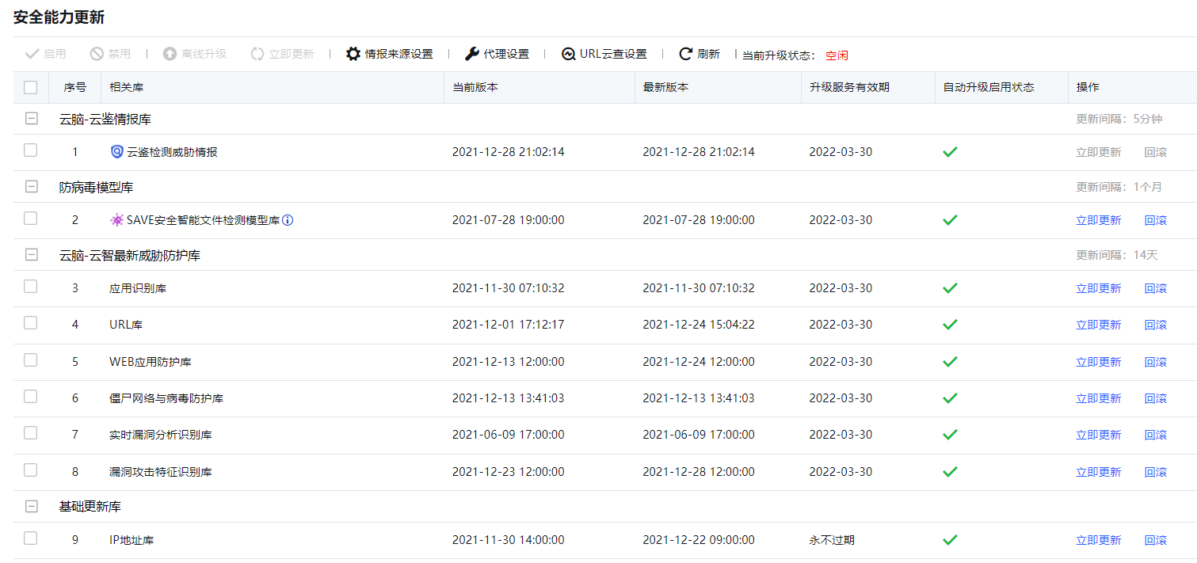This screenshot has height=563, width=1197.
Task: Click 回滚 for 漏洞攻击特征识别库
Action: point(1155,472)
